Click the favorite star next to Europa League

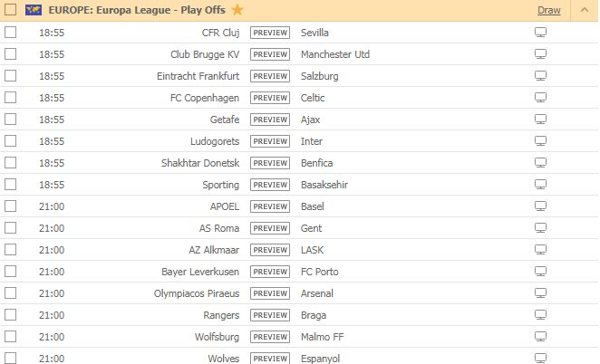(237, 10)
